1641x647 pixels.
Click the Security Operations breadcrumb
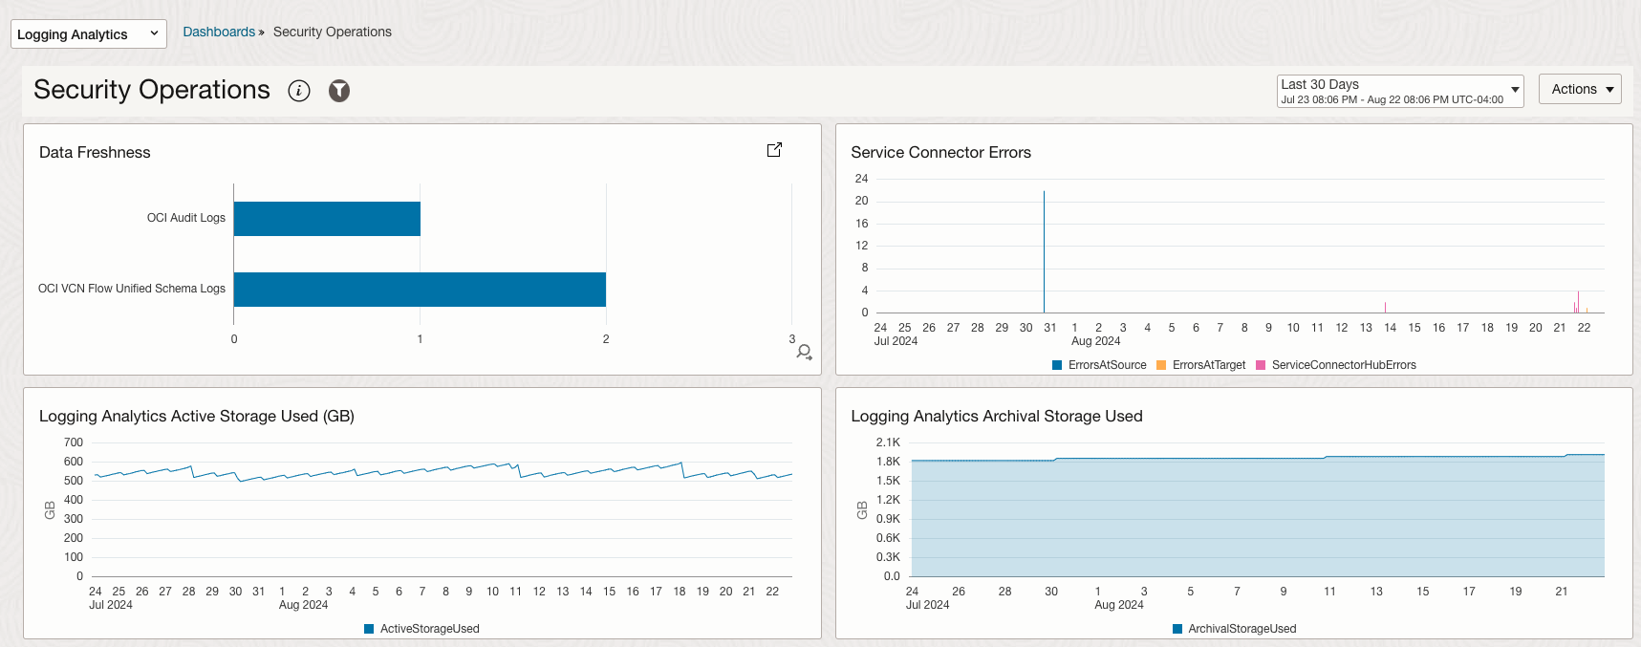(333, 32)
